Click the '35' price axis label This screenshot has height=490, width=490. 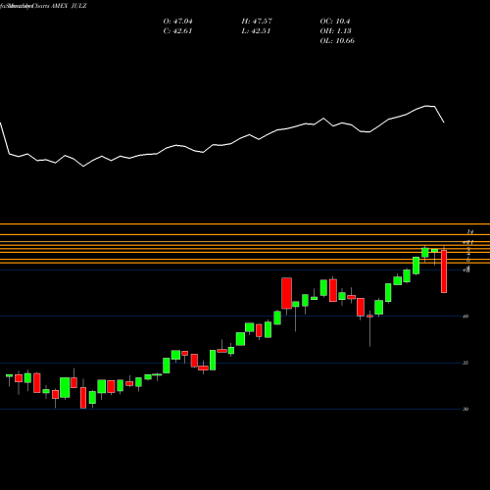[465, 363]
